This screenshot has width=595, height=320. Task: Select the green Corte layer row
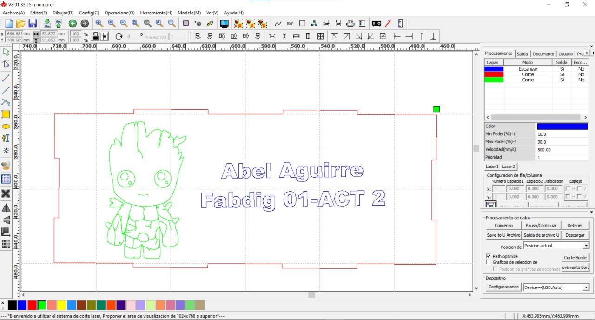[536, 80]
